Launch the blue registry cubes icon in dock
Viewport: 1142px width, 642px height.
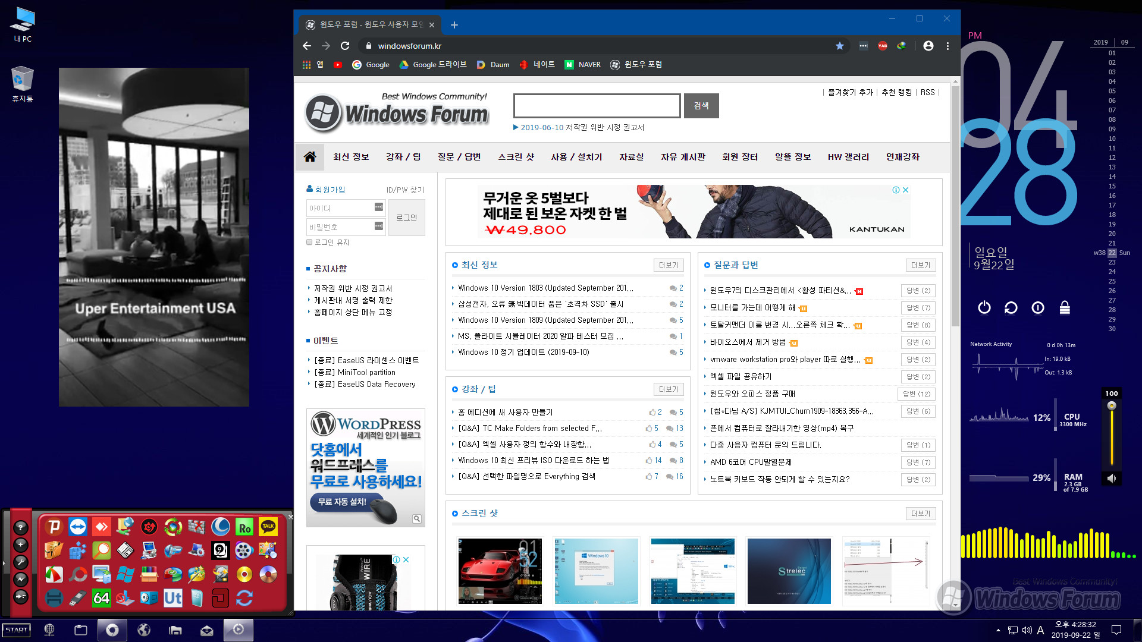coord(78,550)
